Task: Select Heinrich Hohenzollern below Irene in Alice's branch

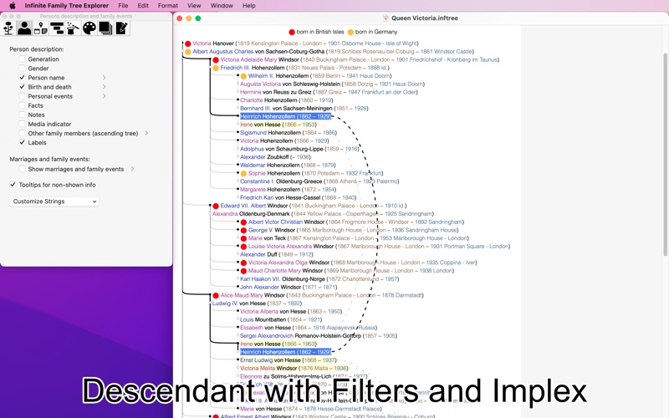Action: 285,352
